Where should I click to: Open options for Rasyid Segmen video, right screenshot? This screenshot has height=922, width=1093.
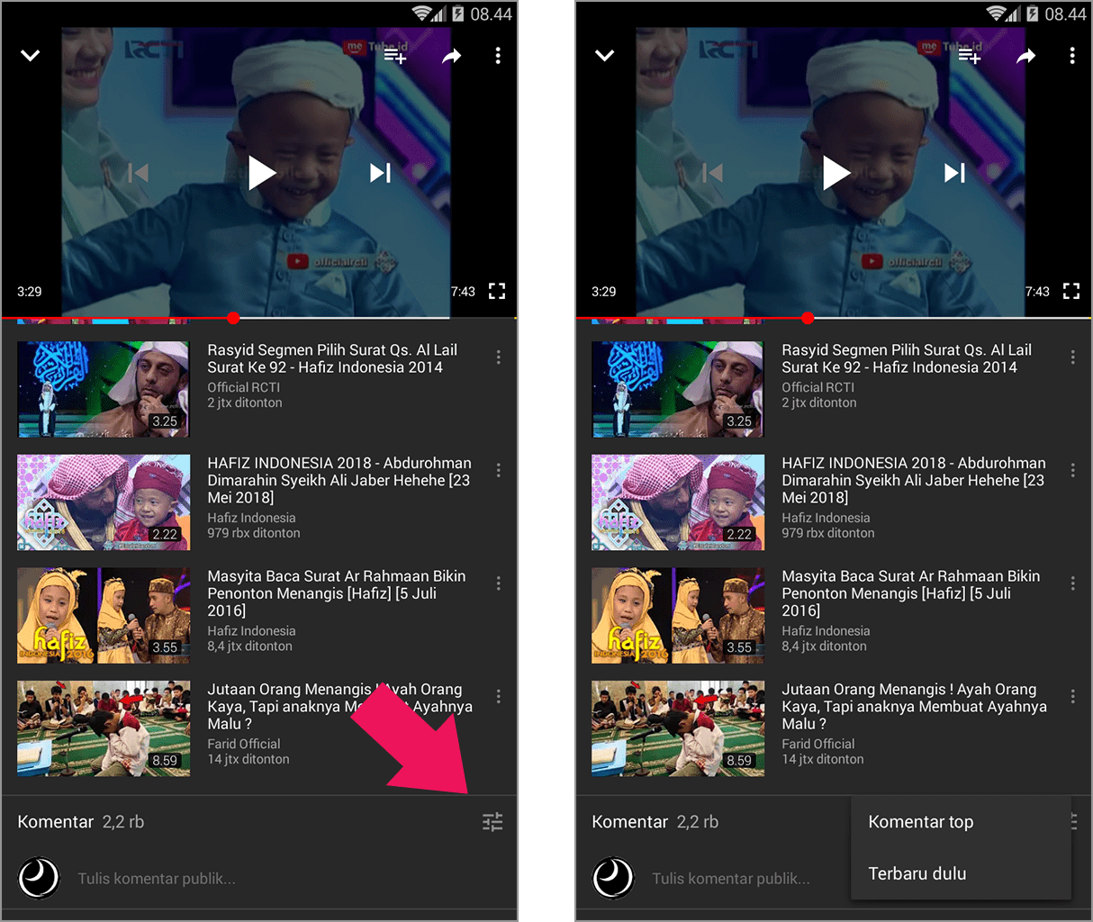point(1072,357)
